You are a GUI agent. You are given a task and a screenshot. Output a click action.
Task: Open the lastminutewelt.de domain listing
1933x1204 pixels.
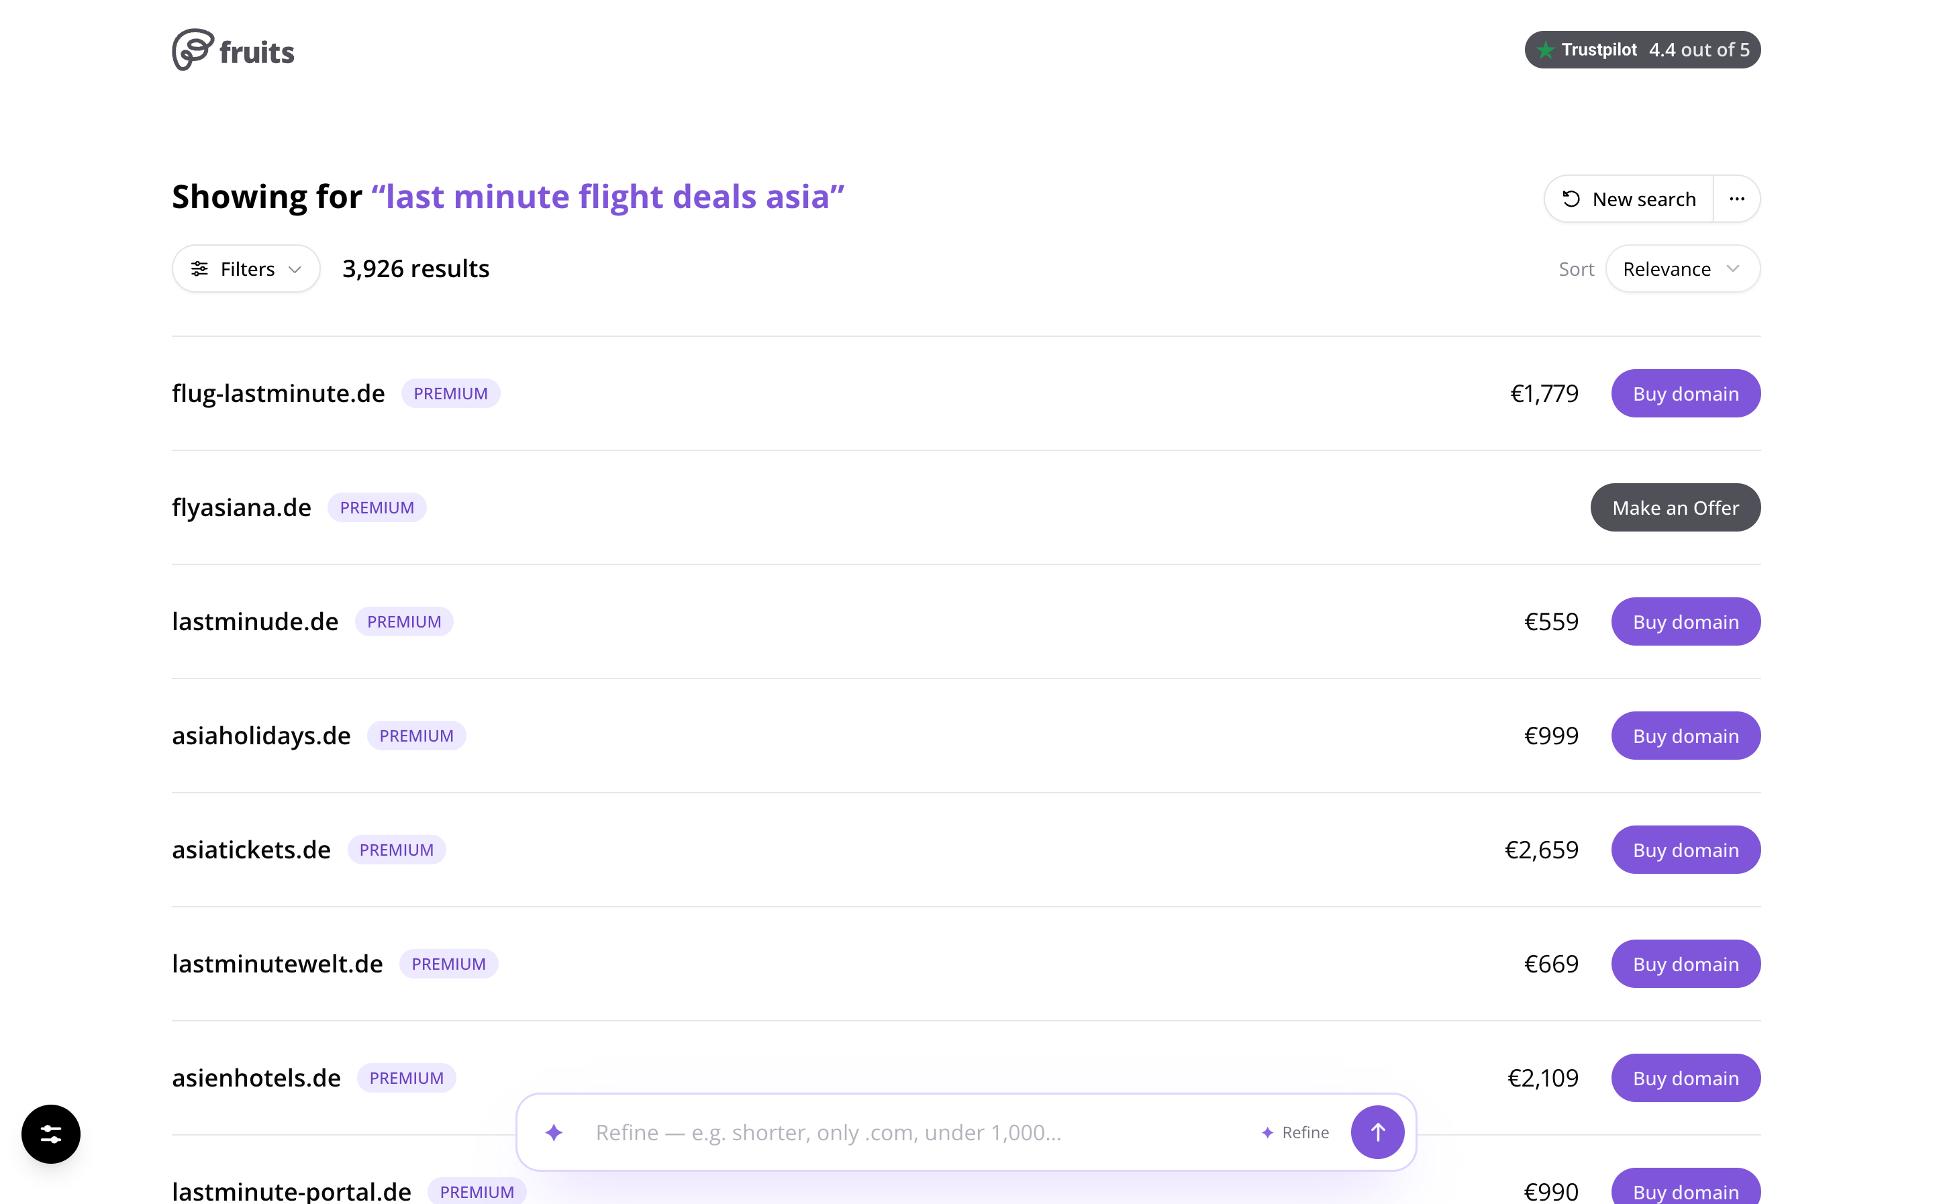[277, 964]
